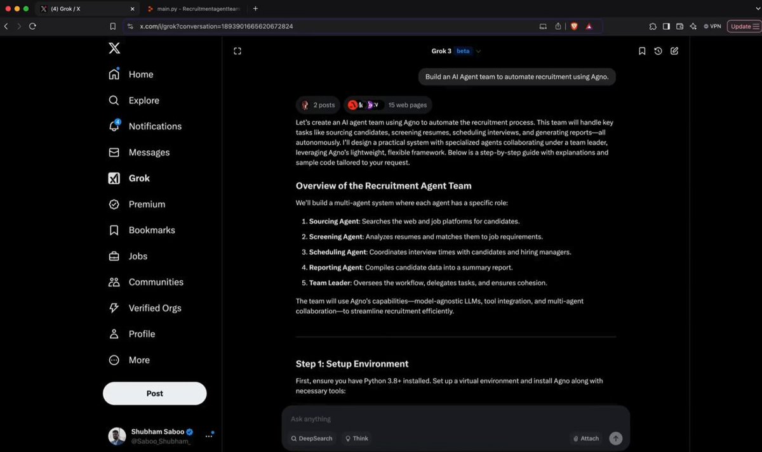Image resolution: width=762 pixels, height=452 pixels.
Task: Click the 'Sourcing Agent' list item
Action: click(x=414, y=221)
